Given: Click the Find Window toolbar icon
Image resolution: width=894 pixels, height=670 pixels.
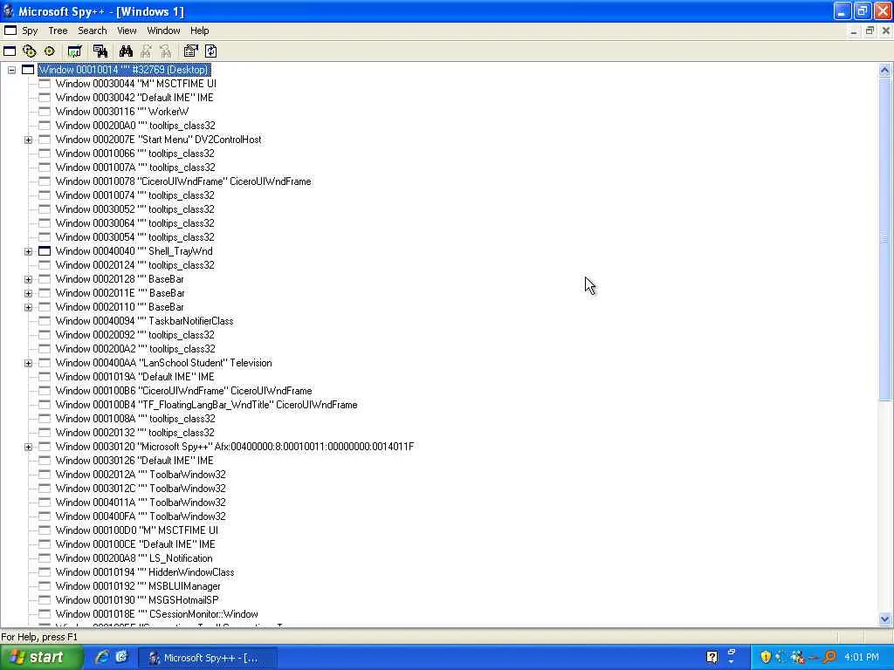Looking at the screenshot, I should tap(100, 51).
